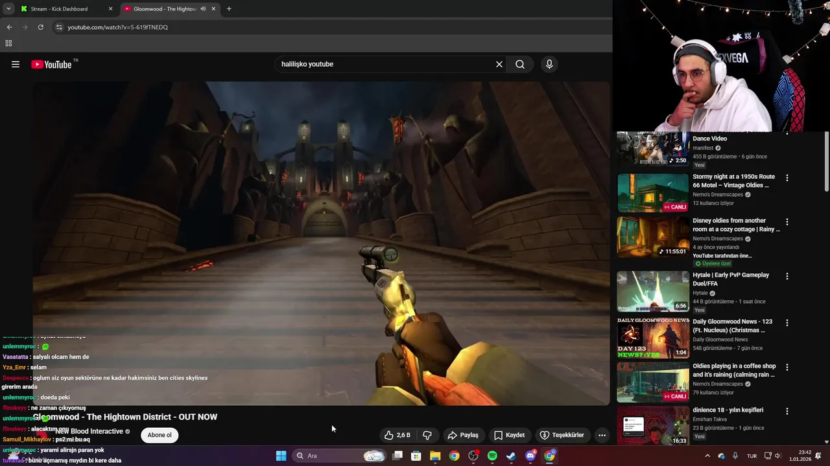Open the Dance Video thumbnail by manifest
Image resolution: width=830 pixels, height=466 pixels.
pyautogui.click(x=653, y=148)
